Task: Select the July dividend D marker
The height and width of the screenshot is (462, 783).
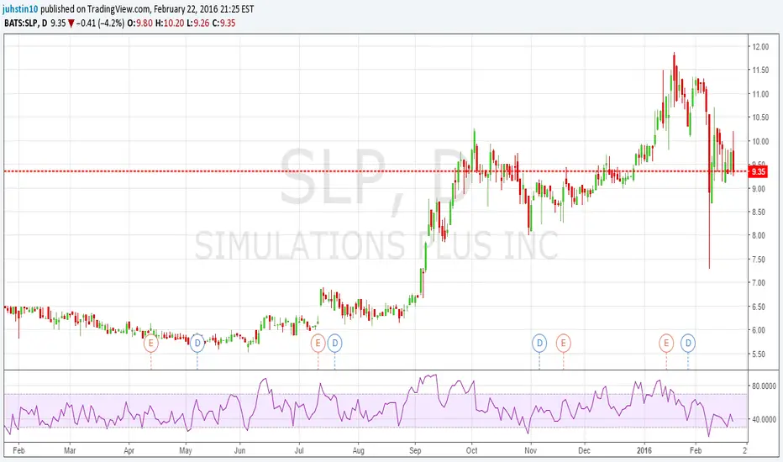Action: point(335,343)
